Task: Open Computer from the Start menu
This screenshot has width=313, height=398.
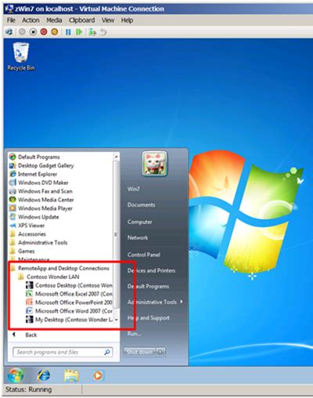Action: [140, 222]
